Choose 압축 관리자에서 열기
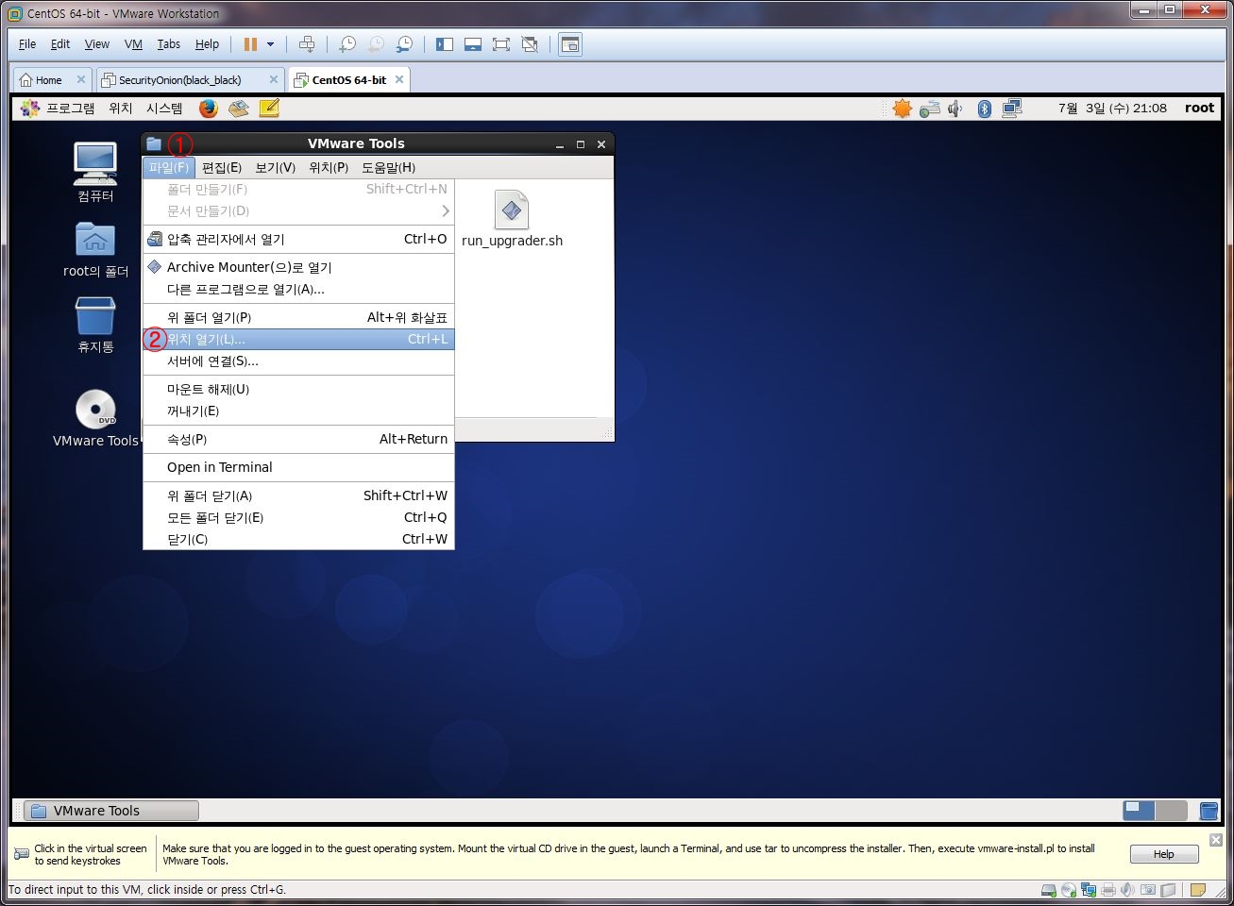 pyautogui.click(x=298, y=240)
